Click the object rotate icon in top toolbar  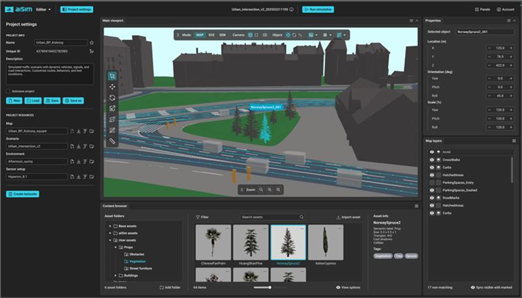click(294, 35)
